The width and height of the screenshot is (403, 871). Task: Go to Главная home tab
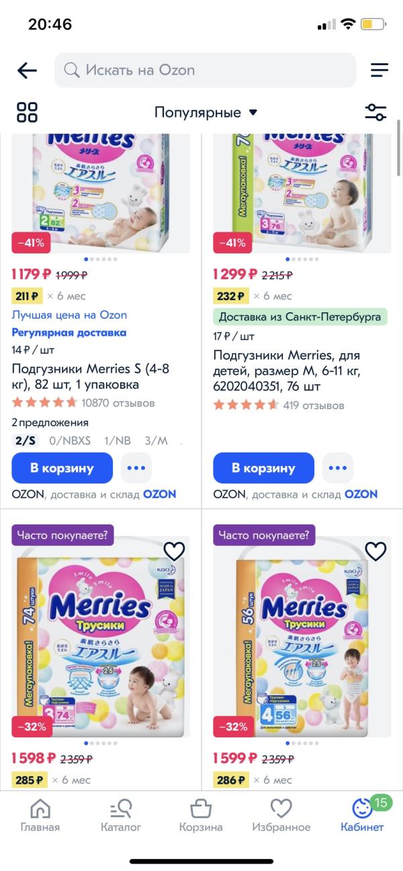tap(40, 815)
